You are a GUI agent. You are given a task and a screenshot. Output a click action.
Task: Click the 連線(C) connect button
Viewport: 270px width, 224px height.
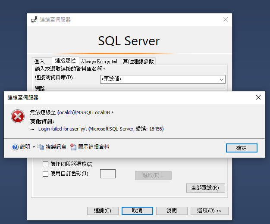(x=102, y=211)
